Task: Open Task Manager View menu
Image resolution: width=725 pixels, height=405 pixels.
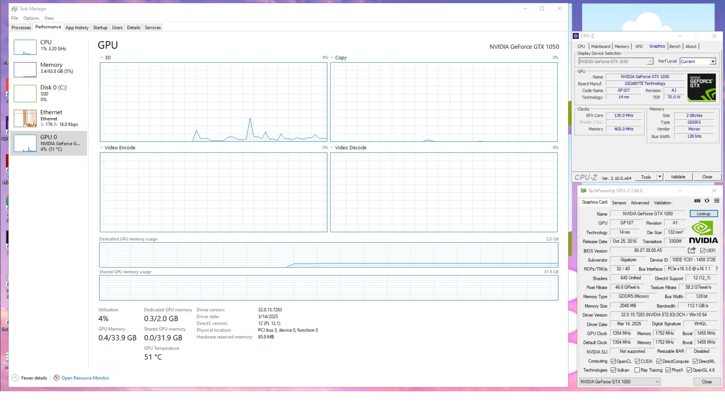Action: point(49,18)
